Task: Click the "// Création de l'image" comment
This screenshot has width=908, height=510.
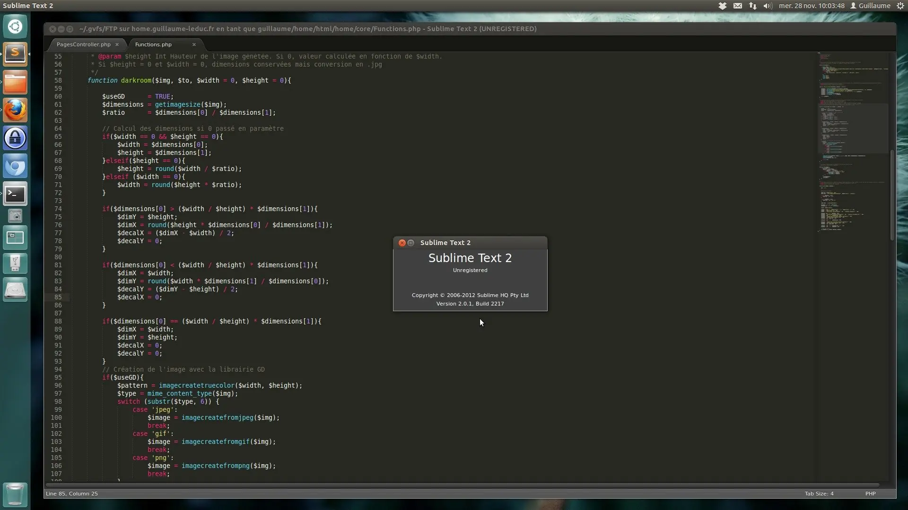Action: 183,369
